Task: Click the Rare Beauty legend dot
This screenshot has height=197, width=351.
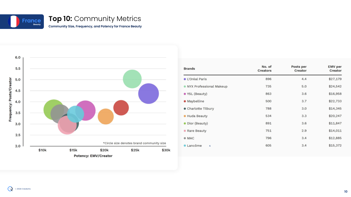Action: click(185, 131)
